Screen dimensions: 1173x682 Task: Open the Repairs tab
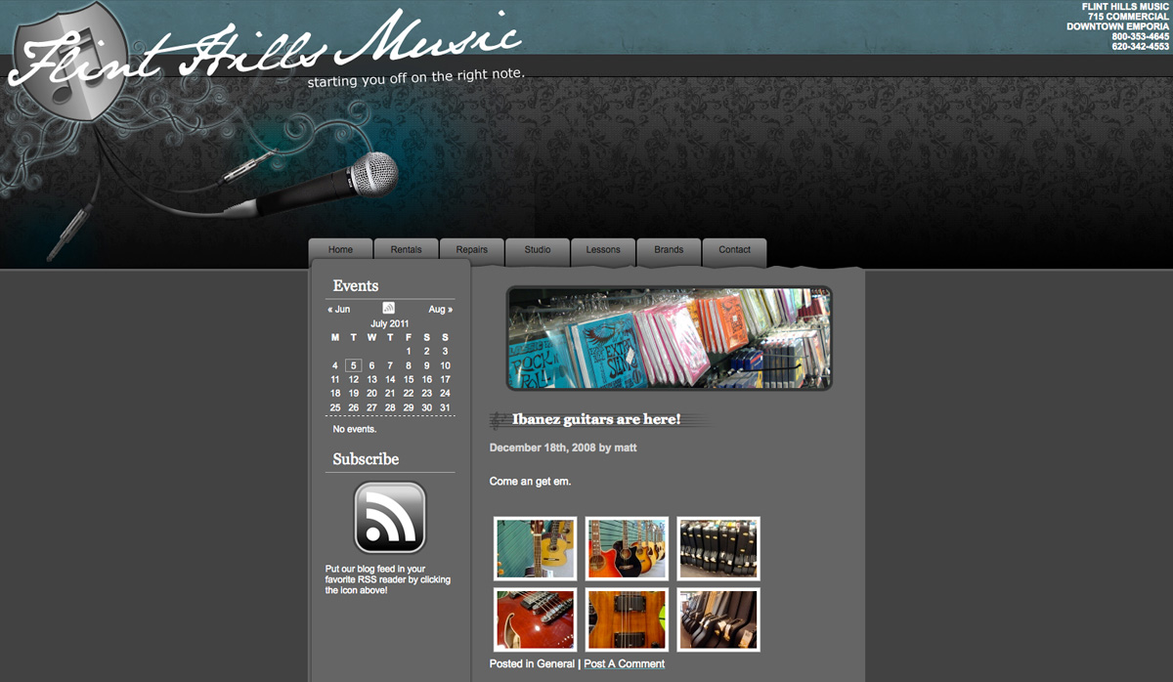[472, 250]
